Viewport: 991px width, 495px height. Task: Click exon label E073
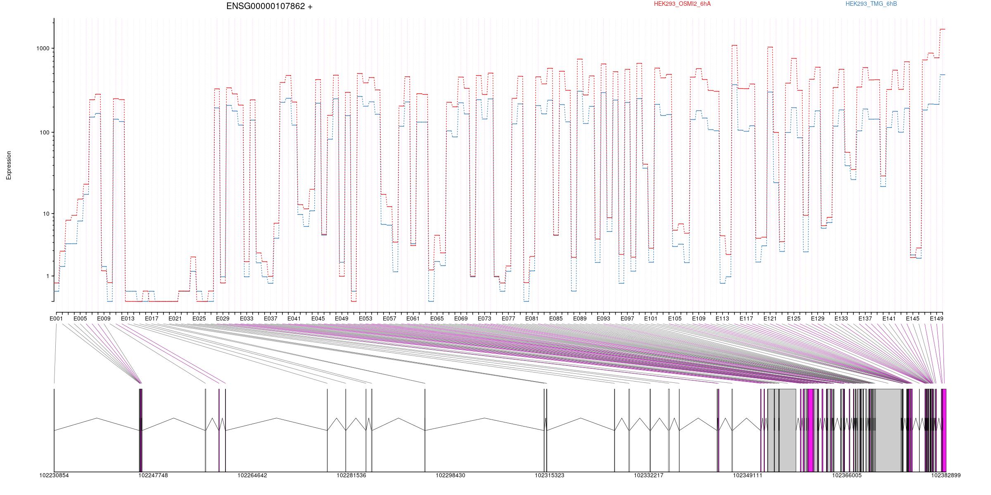484,319
